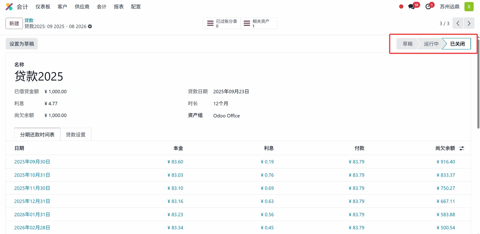The width and height of the screenshot is (480, 234).
Task: Open the 报表 menu
Action: 119,7
